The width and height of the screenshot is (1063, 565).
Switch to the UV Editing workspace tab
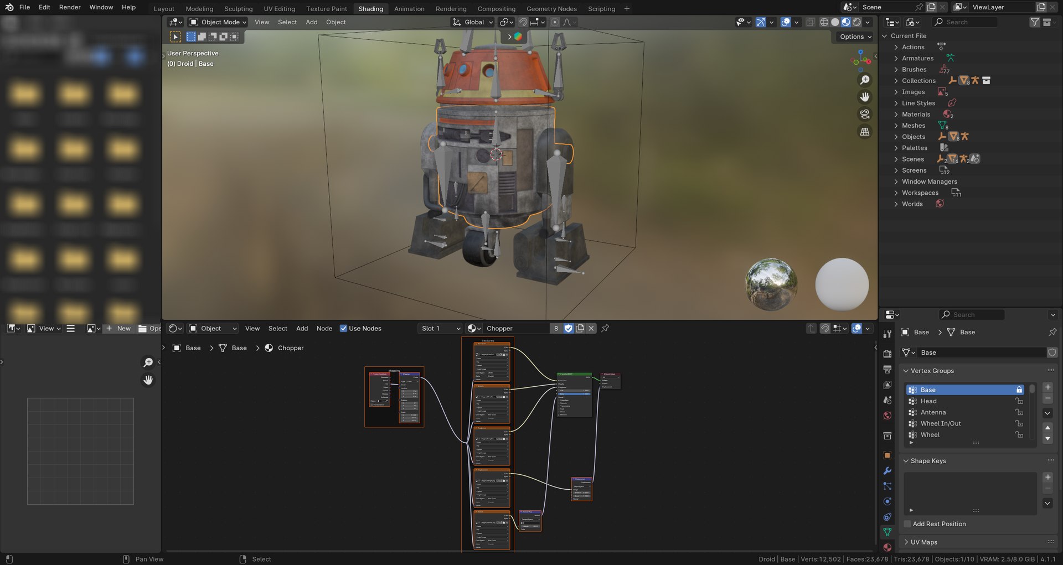point(279,9)
